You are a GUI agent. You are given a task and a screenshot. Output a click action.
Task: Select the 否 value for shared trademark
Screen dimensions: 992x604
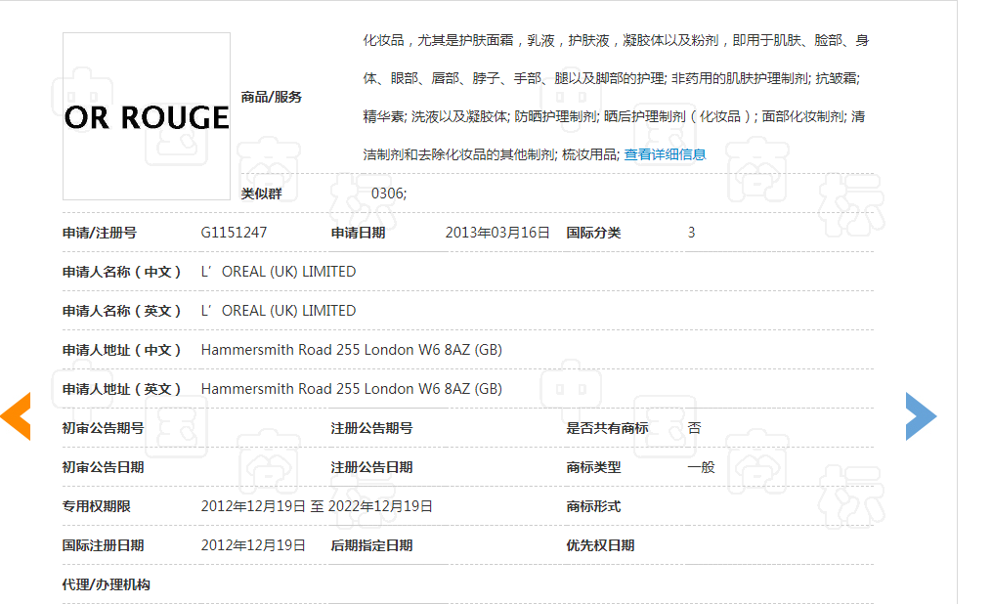(x=694, y=427)
